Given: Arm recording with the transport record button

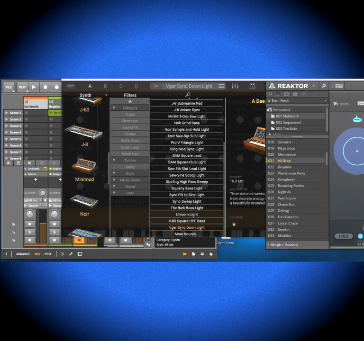Looking at the screenshot, I should (x=57, y=87).
